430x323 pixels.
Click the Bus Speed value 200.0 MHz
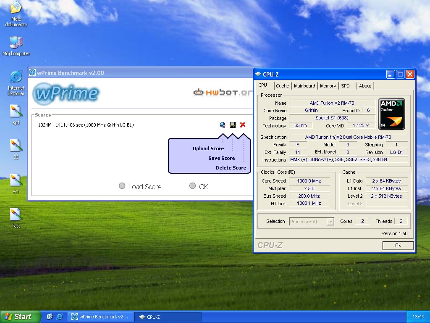click(309, 196)
